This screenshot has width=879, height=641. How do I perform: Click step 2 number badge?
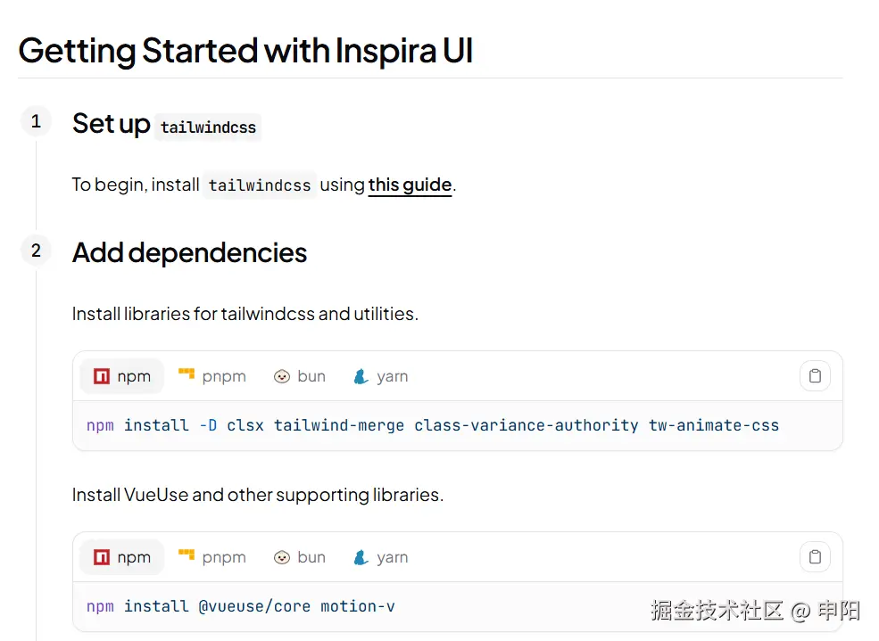(x=36, y=251)
